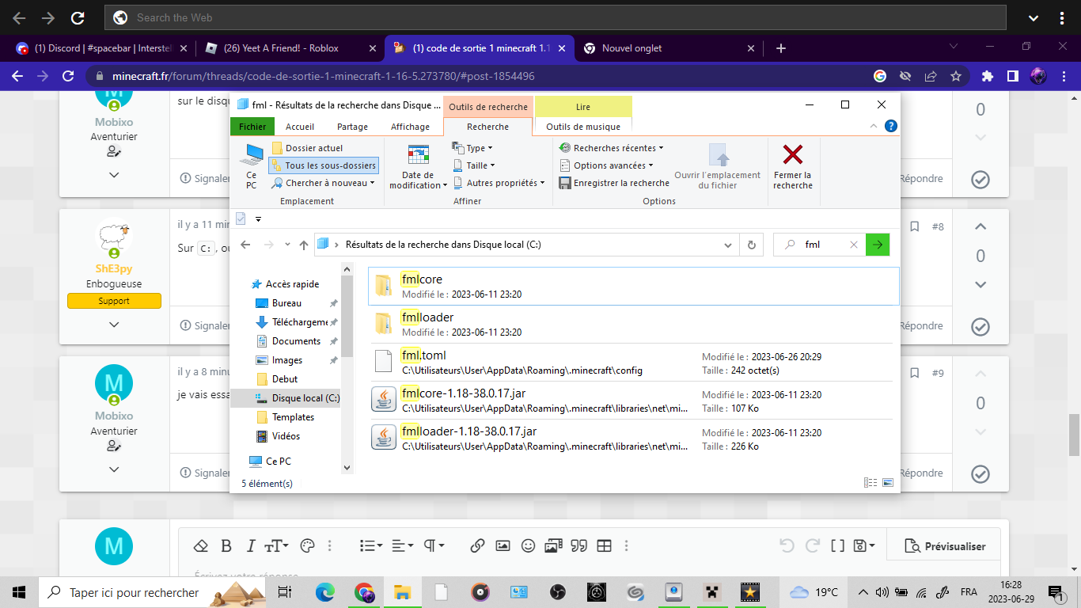1081x608 pixels.
Task: Insert a table in reply editor
Action: [x=604, y=545]
